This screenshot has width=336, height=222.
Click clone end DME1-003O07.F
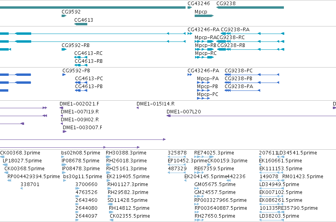(82, 128)
